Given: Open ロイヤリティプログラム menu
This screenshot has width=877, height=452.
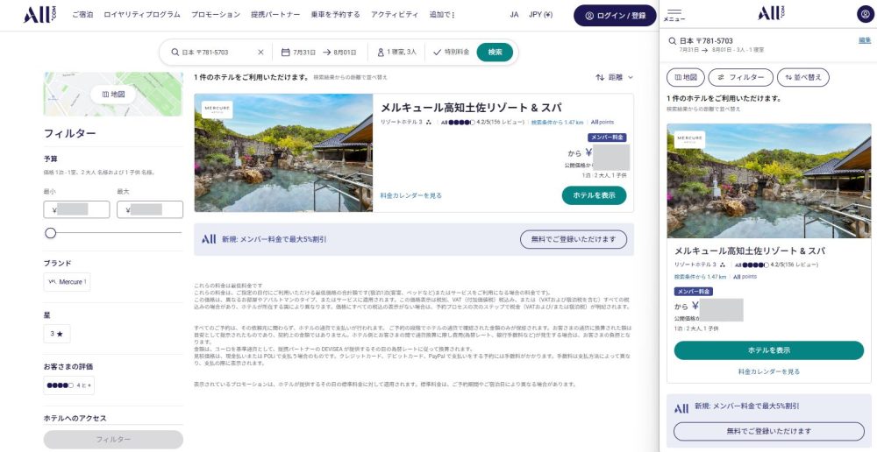Looking at the screenshot, I should click(x=142, y=15).
